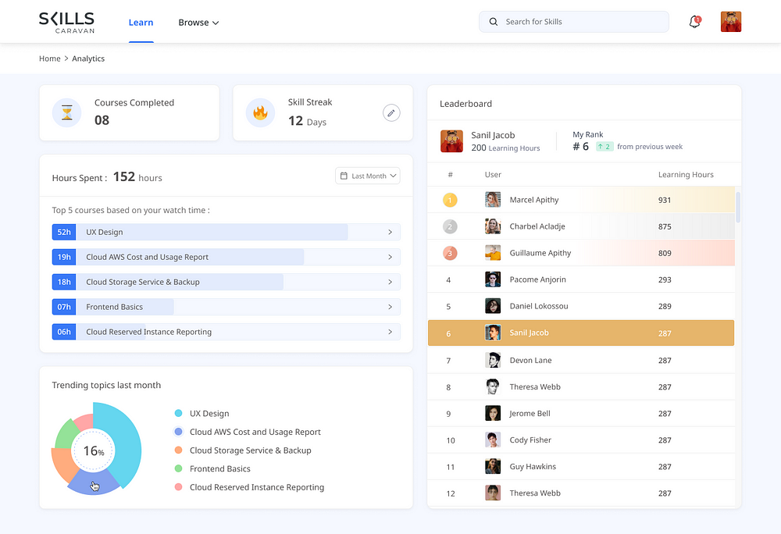781x534 pixels.
Task: Click the calendar icon in Last Month selector
Action: 344,176
